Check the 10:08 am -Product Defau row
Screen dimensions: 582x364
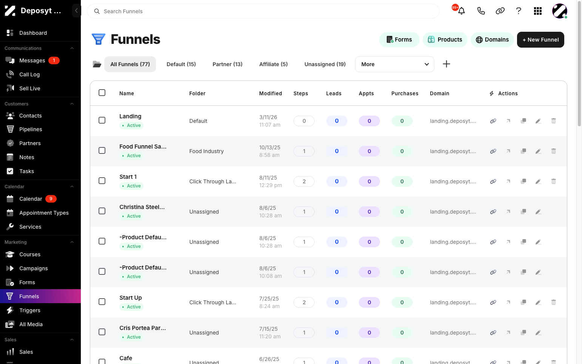102,271
